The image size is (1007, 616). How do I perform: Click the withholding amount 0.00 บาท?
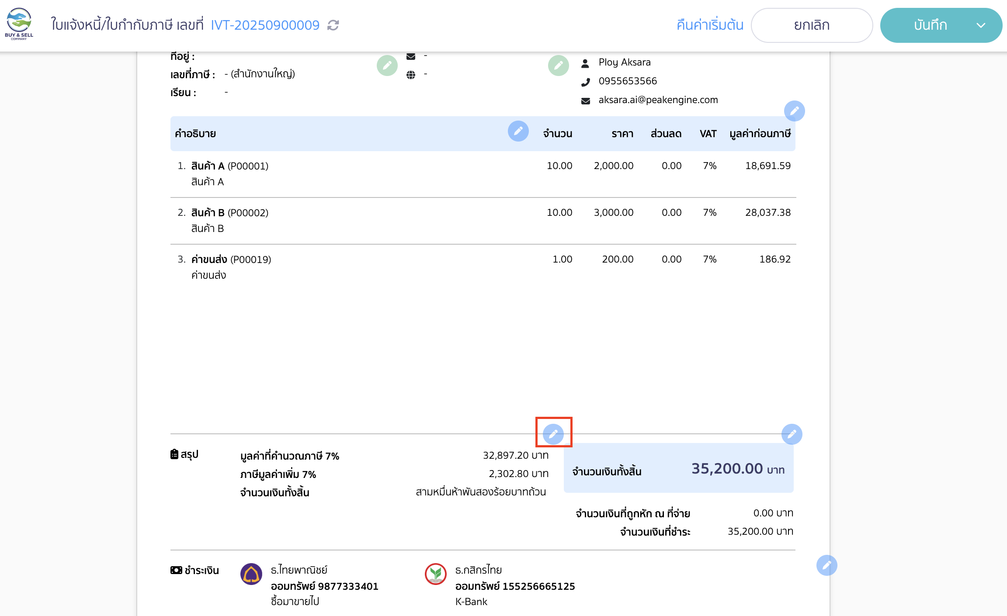773,513
